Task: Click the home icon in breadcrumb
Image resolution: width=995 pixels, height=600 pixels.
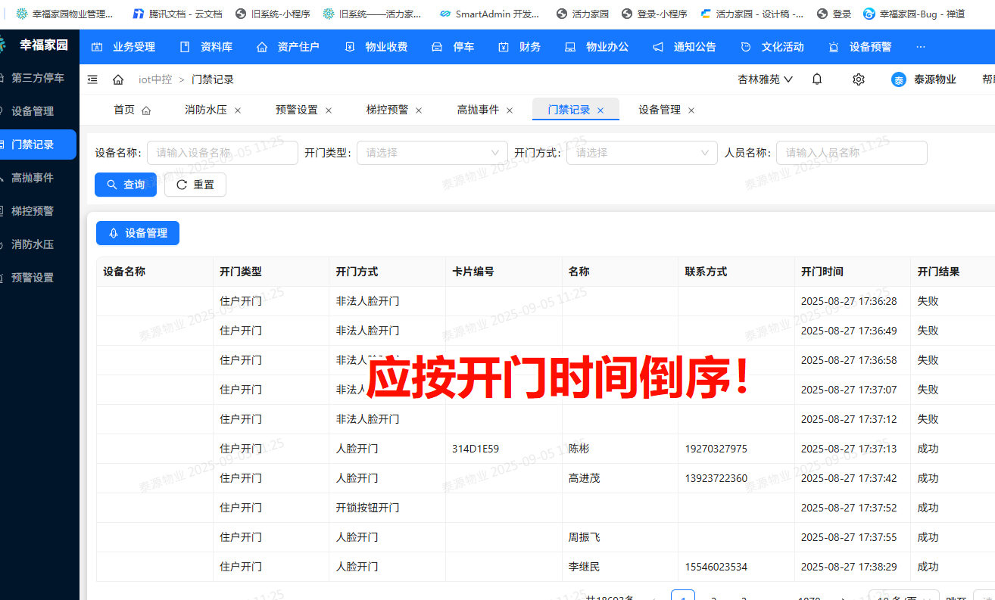Action: (118, 79)
